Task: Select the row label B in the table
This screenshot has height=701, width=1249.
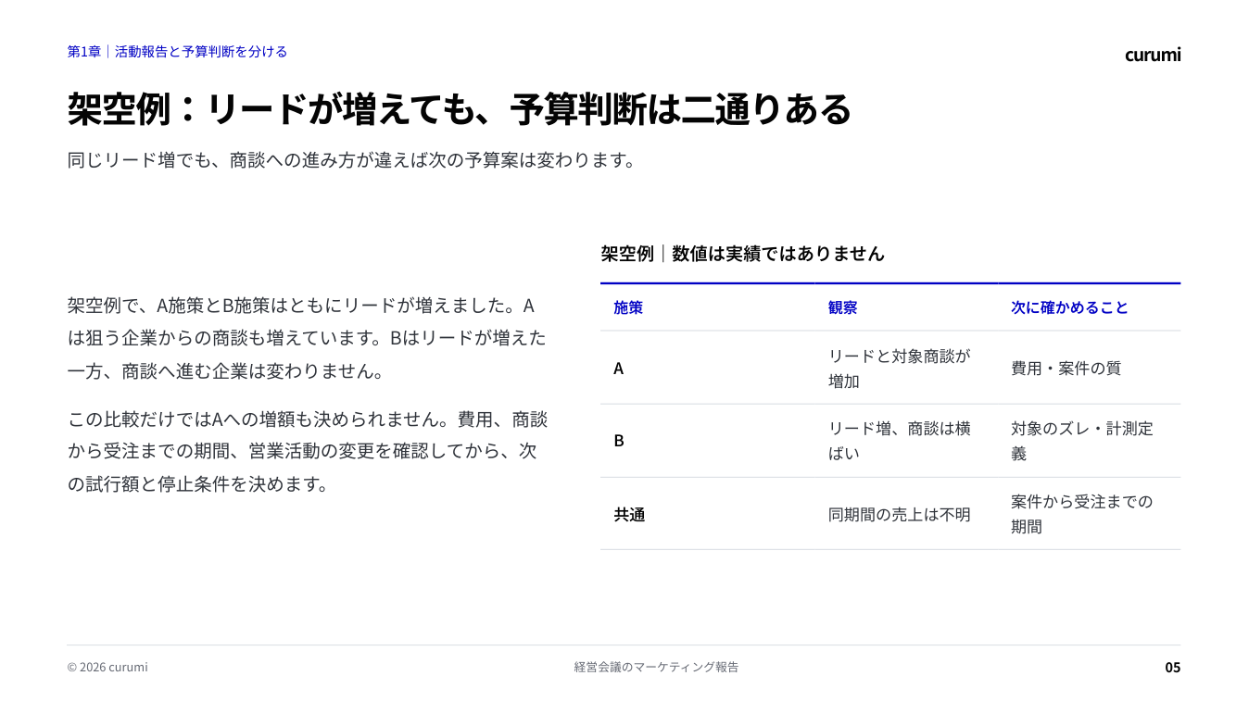Action: click(618, 441)
